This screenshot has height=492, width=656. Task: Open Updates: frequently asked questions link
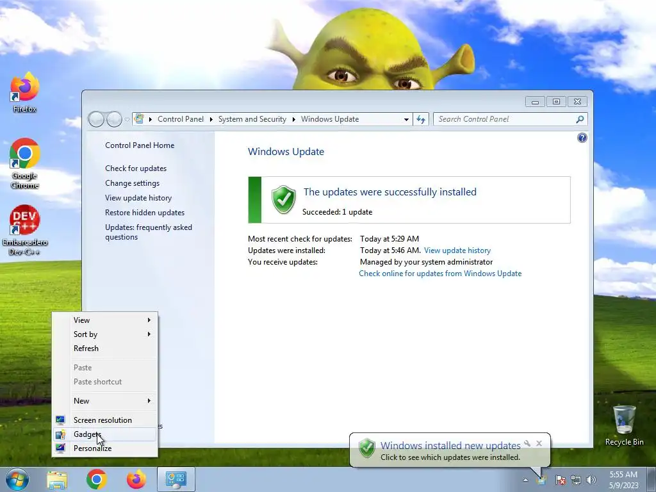pos(149,232)
